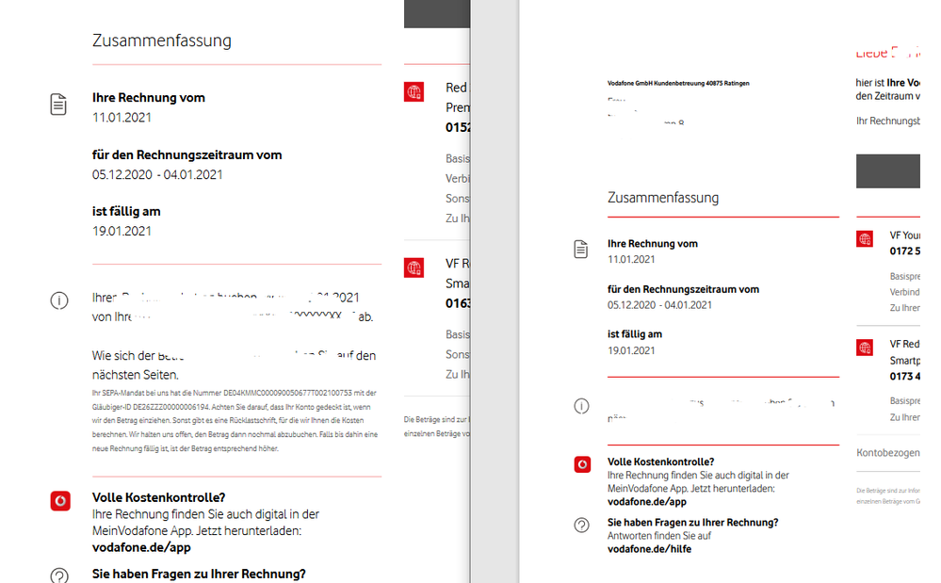This screenshot has width=941, height=583.
Task: Click the question mark icon on left page
Action: coord(58,575)
